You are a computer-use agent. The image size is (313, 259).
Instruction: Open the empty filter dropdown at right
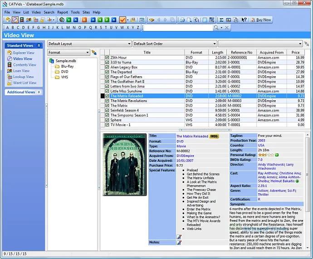(x=260, y=44)
